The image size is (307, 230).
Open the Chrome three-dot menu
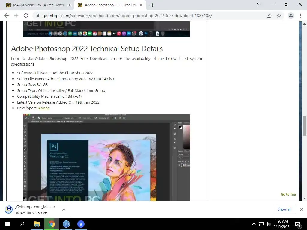coord(300,16)
